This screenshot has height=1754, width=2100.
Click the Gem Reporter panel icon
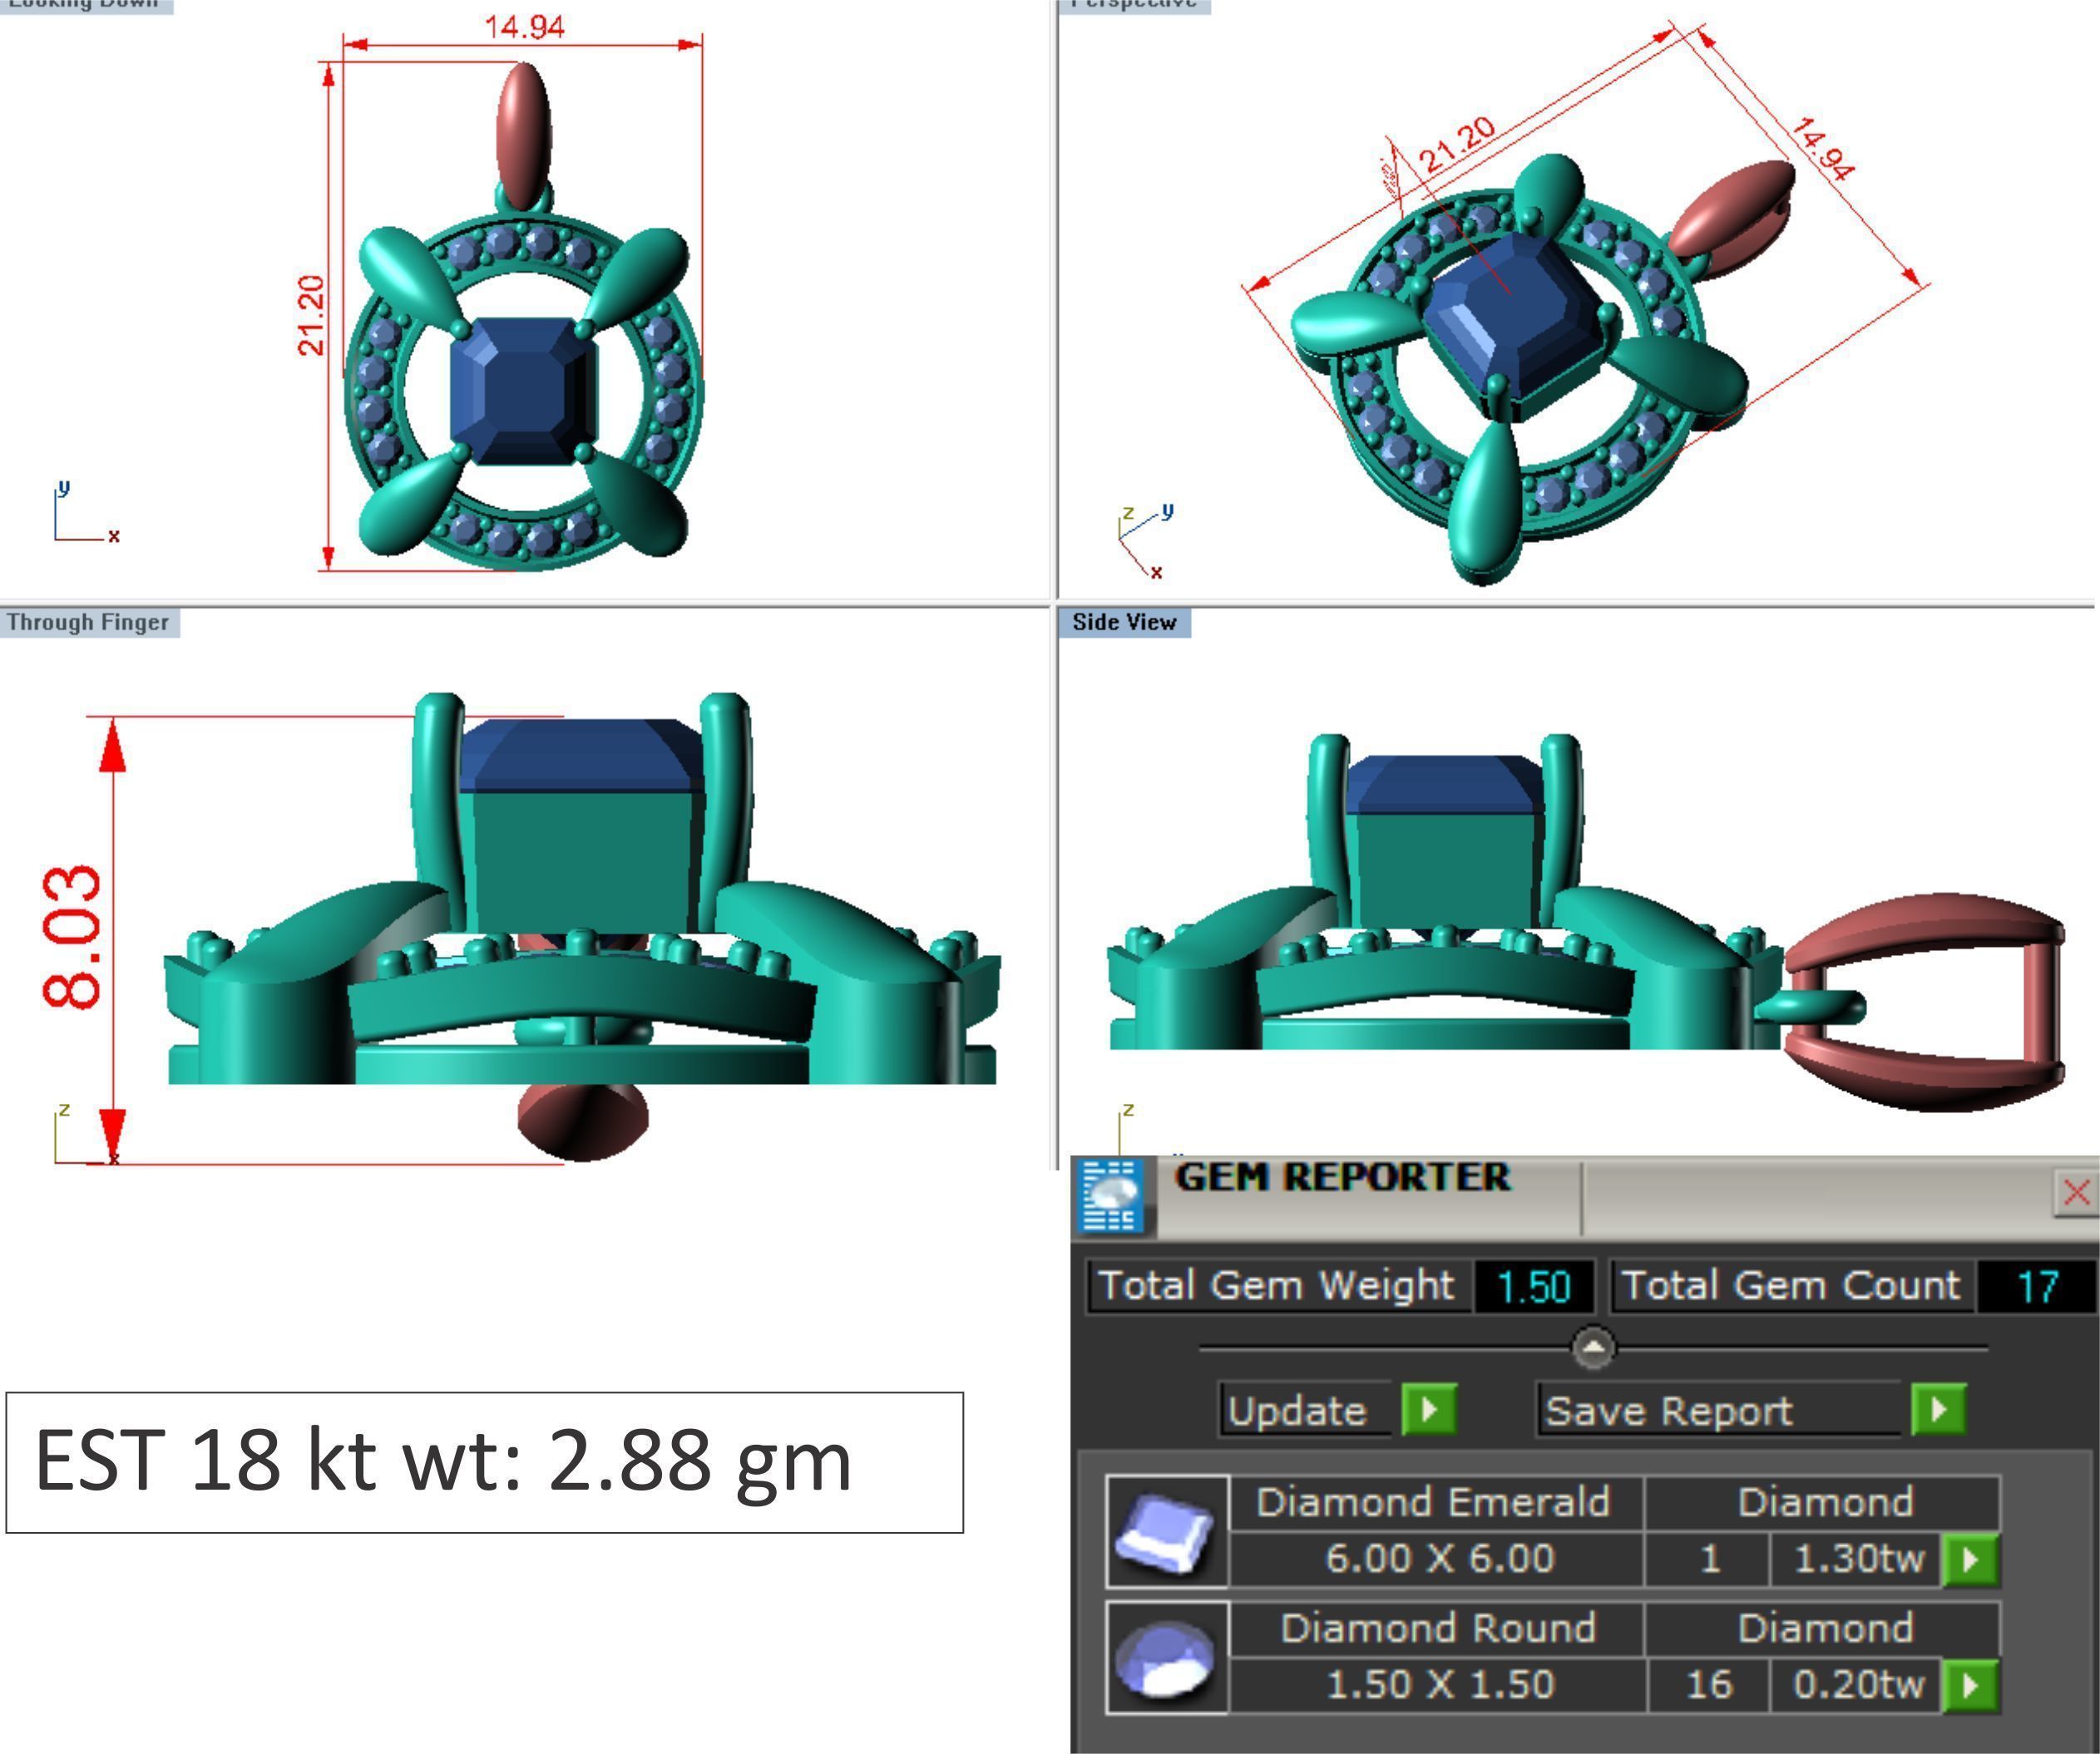click(x=1112, y=1195)
